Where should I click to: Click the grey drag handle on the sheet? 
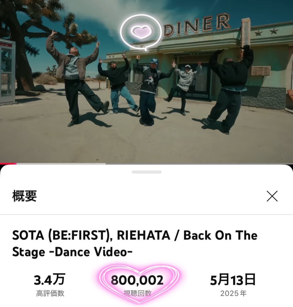tap(147, 172)
